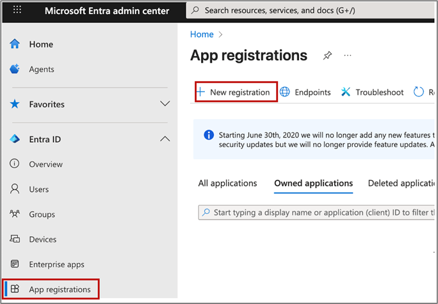This screenshot has width=438, height=304.
Task: Select the Entra ID diamond icon
Action: coord(15,139)
